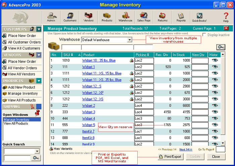Click variants icon for Widget 12 : XS

[x=132, y=99]
